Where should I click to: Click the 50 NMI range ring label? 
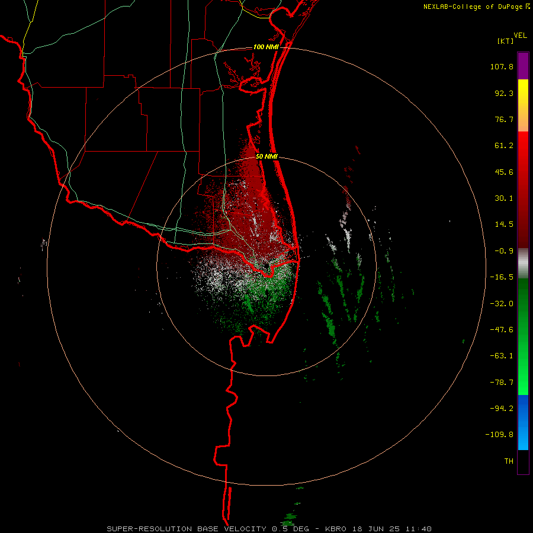(267, 157)
